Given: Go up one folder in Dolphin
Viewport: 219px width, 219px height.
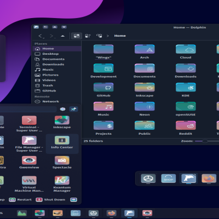Looking at the screenshot, I should [x=62, y=36].
